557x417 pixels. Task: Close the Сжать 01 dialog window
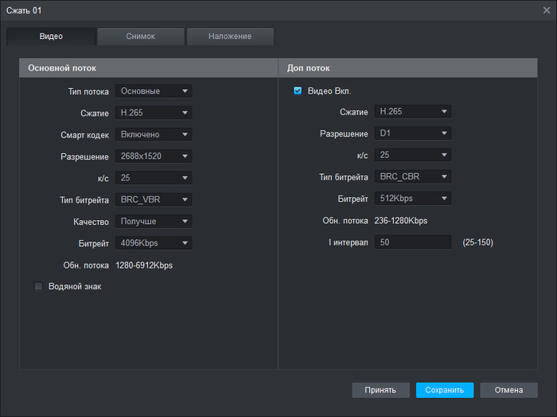tap(546, 9)
